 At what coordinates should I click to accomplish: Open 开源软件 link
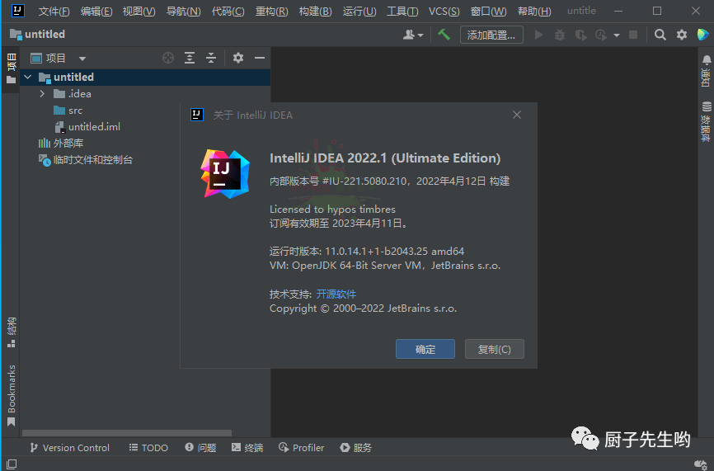336,294
